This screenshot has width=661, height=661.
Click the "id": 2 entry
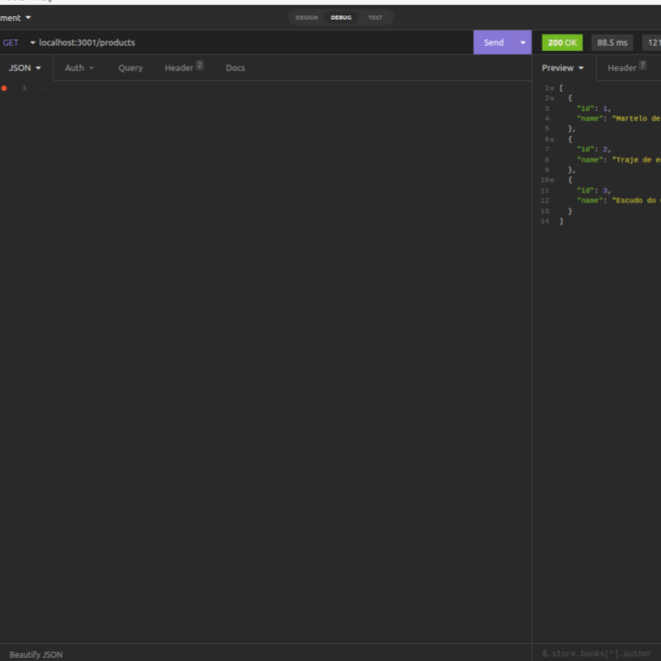coord(594,149)
